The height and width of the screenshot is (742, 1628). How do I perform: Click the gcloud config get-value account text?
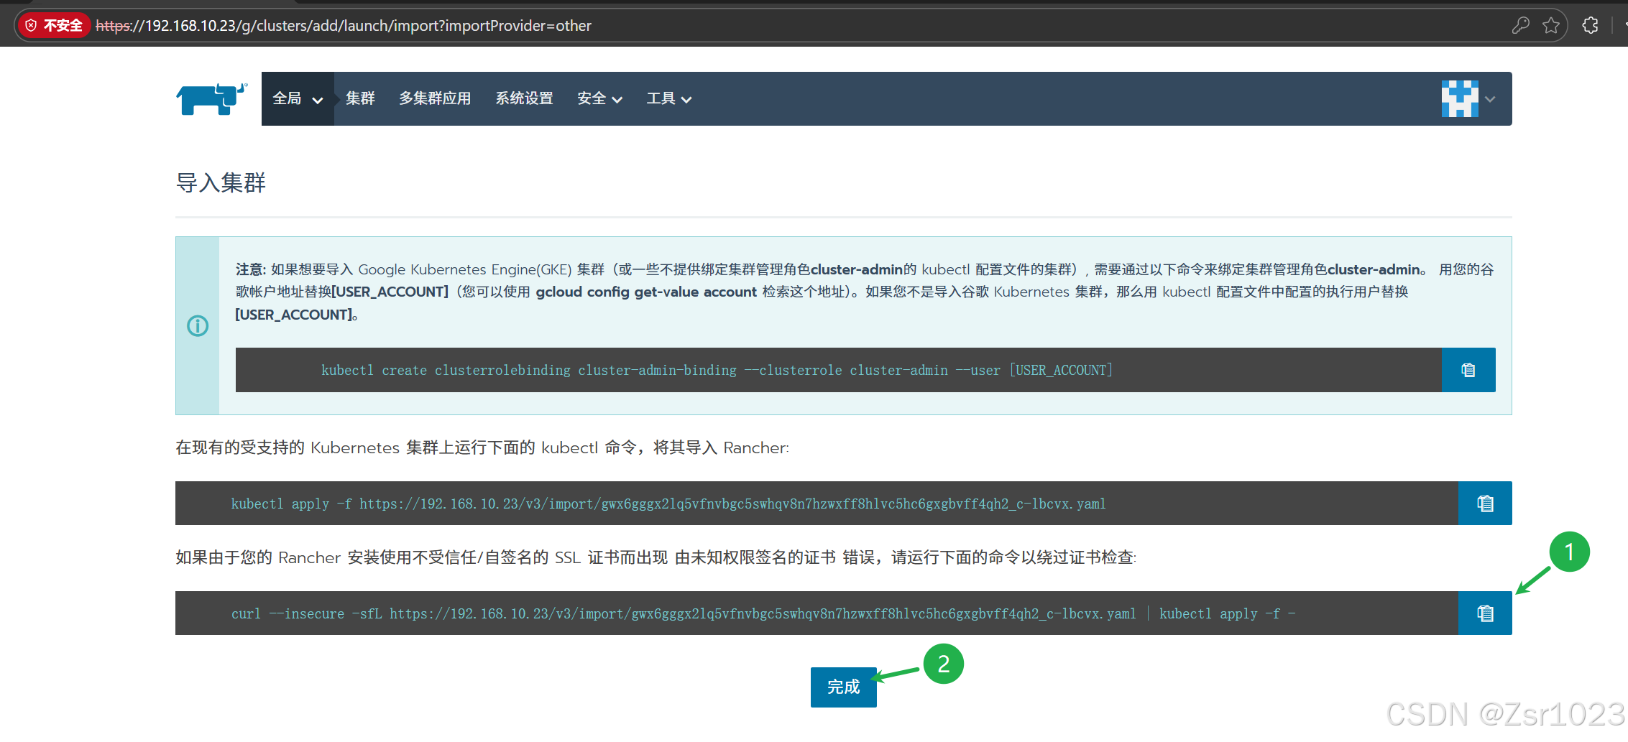646,292
